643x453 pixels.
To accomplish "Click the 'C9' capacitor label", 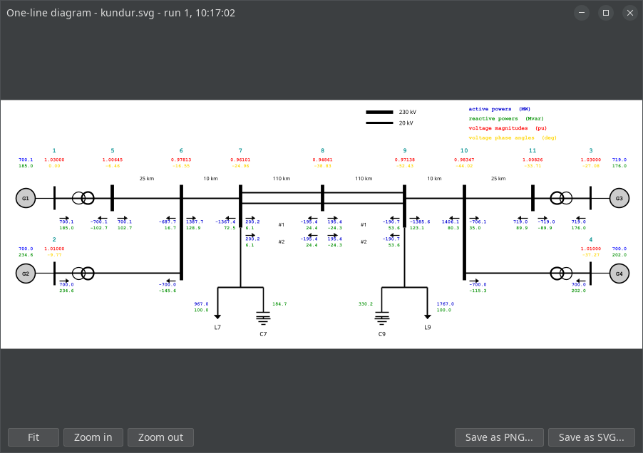I will point(382,334).
